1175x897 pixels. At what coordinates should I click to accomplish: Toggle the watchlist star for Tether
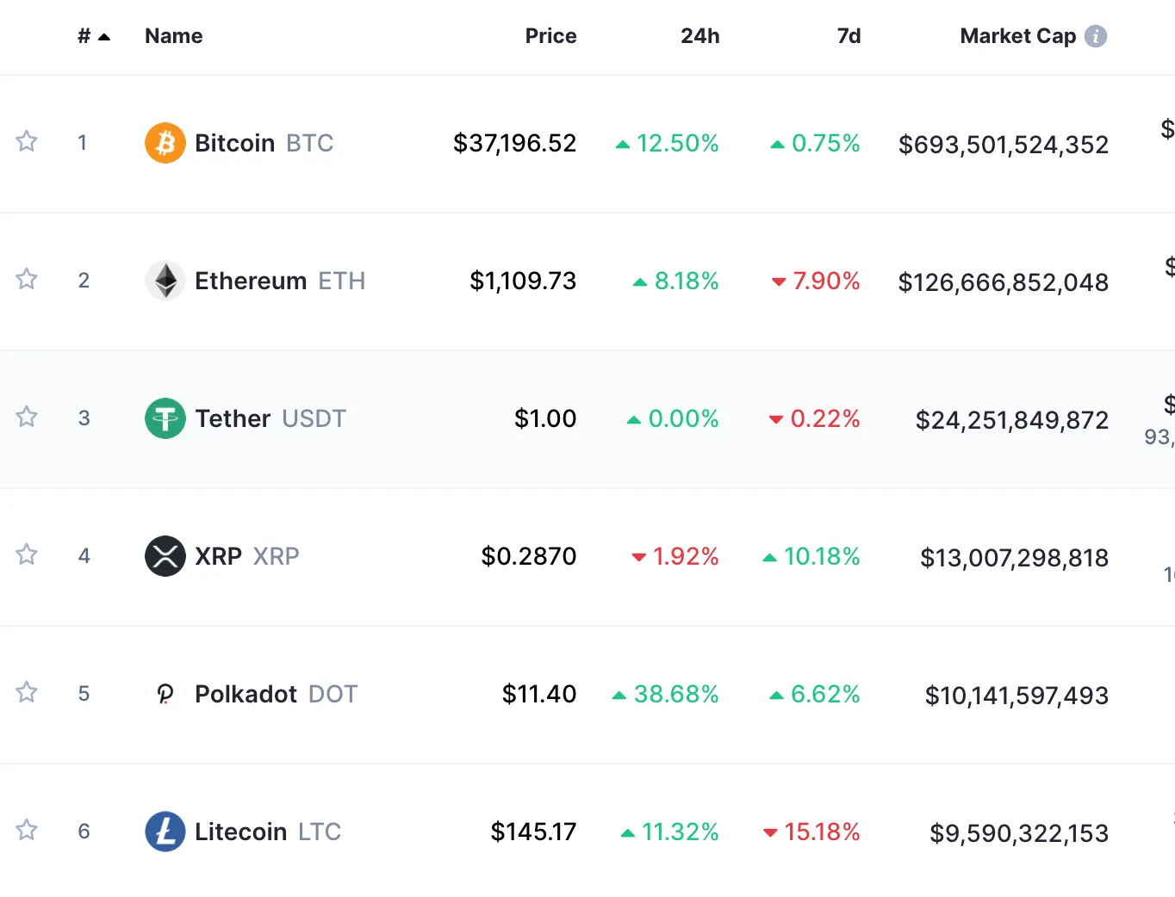(x=27, y=417)
